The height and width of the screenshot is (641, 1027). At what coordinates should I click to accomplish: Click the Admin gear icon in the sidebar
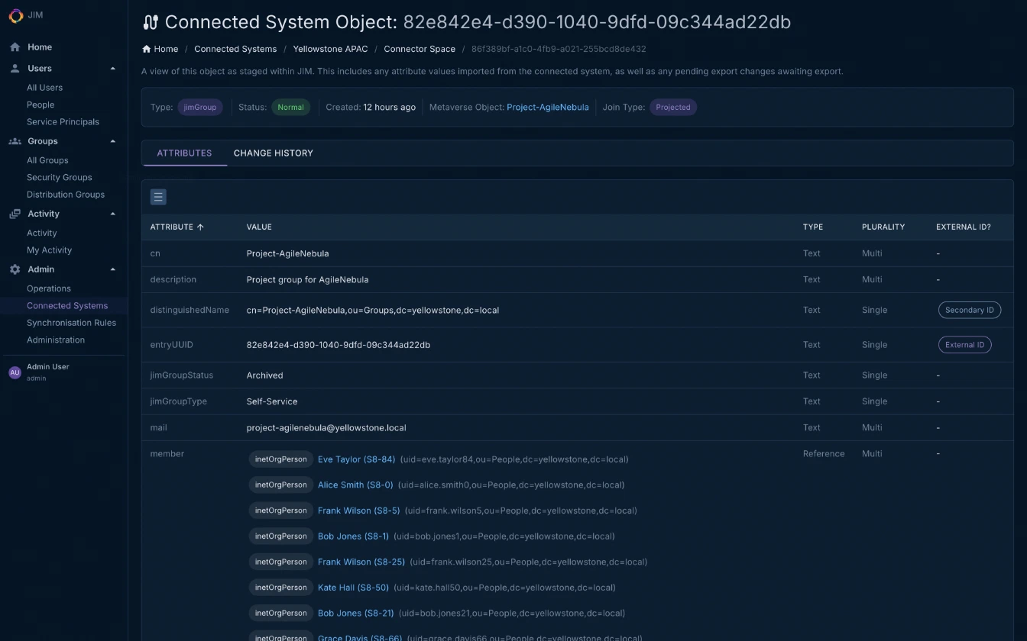[13, 269]
